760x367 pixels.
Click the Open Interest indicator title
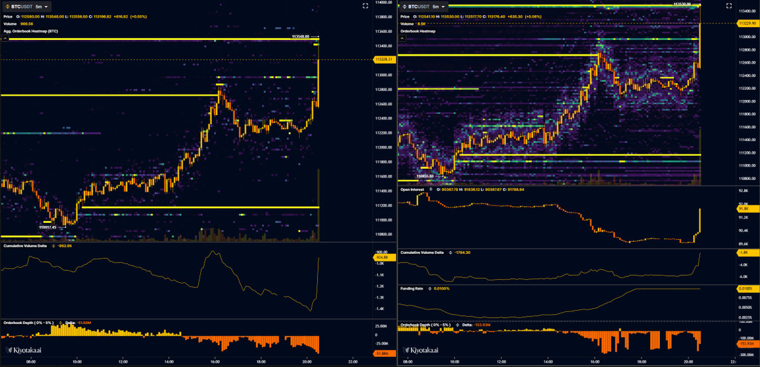(x=414, y=189)
